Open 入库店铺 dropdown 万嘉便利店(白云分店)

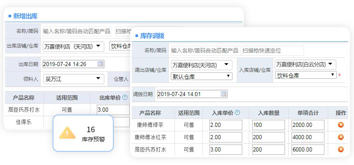[x=306, y=64]
